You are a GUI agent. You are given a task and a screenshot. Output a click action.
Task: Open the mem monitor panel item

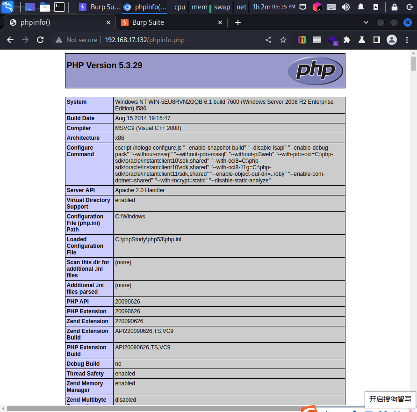(200, 7)
